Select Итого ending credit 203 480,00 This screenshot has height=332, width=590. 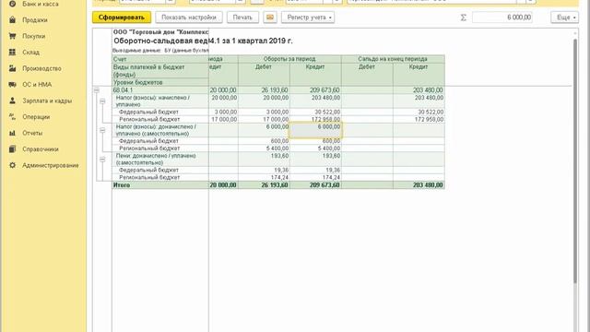click(x=419, y=185)
